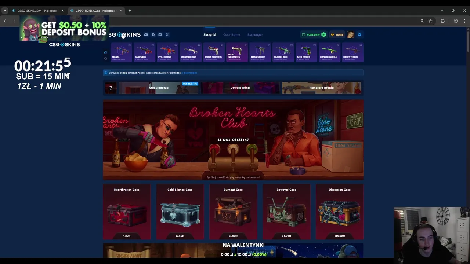The width and height of the screenshot is (470, 264).
Task: Open the Betrayal Case
Action: tap(286, 212)
